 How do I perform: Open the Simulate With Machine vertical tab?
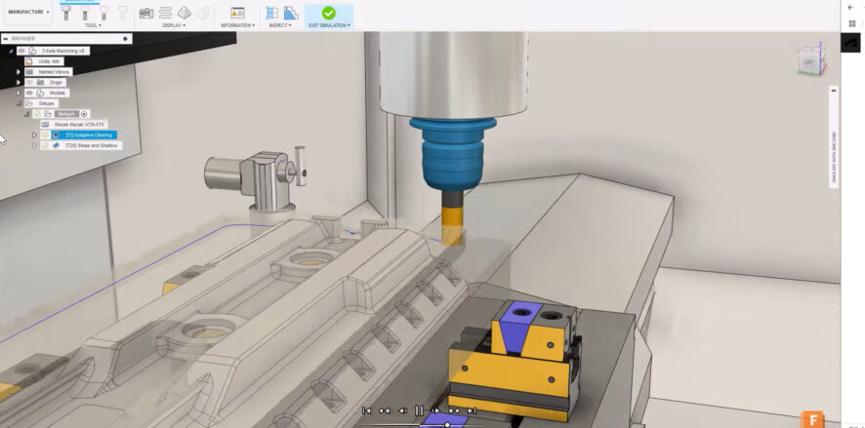(834, 157)
